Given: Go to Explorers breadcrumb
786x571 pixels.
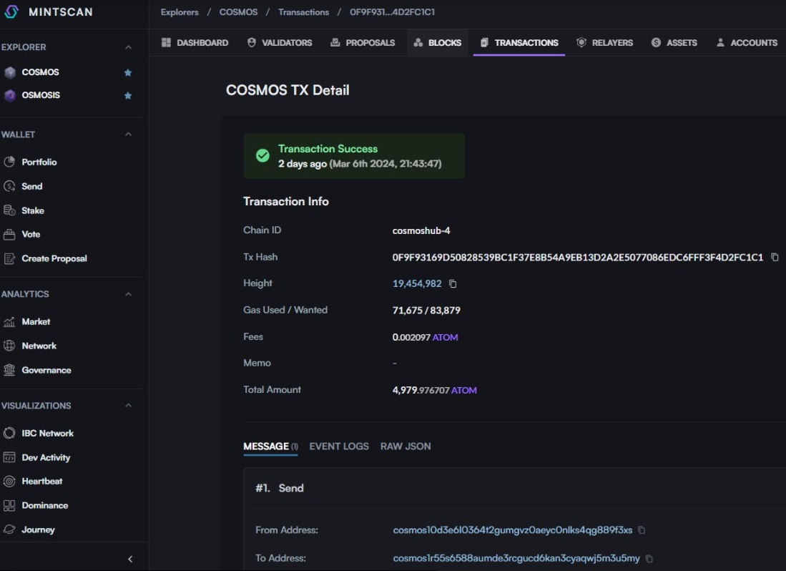Looking at the screenshot, I should 180,12.
